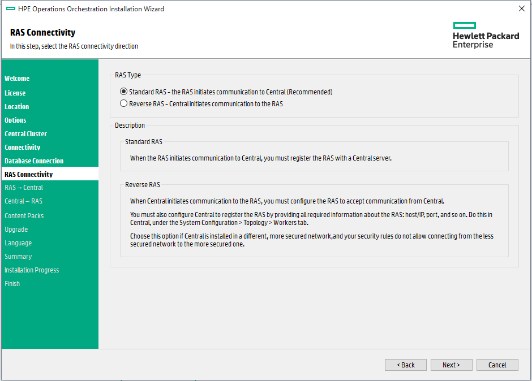Click the Hewlett Packard Enterprise logo
The width and height of the screenshot is (532, 381).
tap(486, 36)
